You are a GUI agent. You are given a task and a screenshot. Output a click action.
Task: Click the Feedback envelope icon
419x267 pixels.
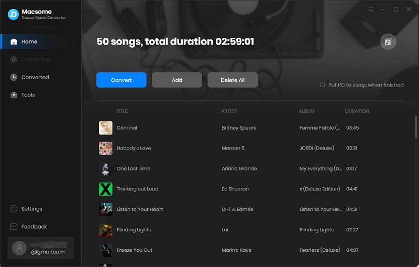(14, 227)
